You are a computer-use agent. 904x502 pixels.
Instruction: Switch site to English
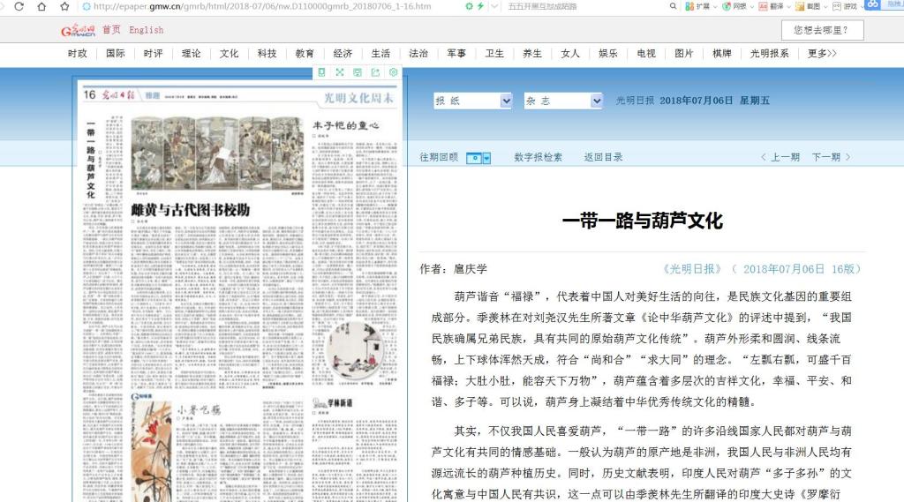pyautogui.click(x=147, y=30)
